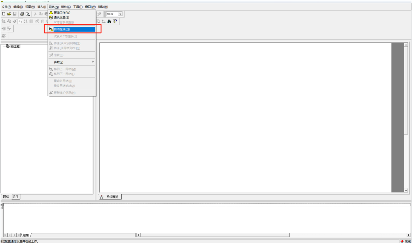Click greyed 改变PLC的连接(T) entry
This screenshot has width=412, height=243.
(x=72, y=36)
